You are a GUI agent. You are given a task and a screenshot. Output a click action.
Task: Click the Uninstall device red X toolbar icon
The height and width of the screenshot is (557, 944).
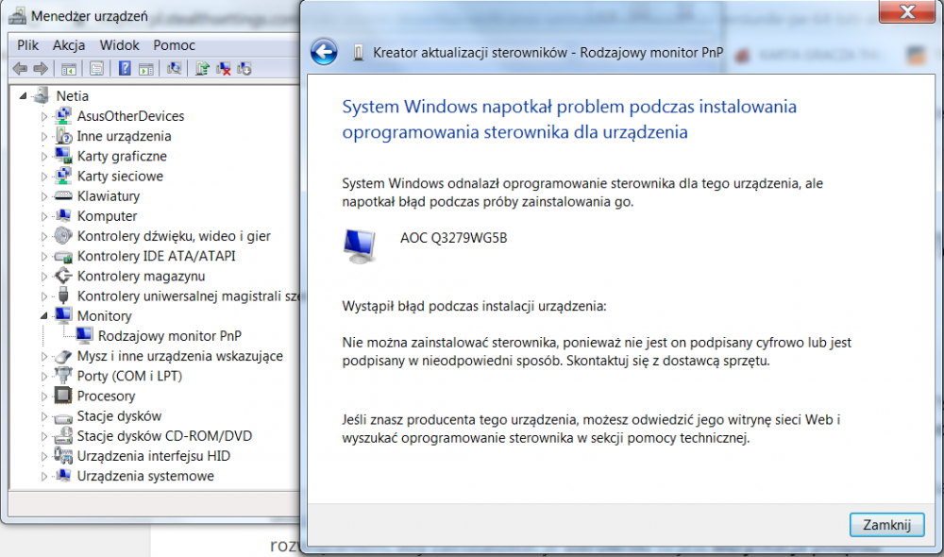click(x=224, y=68)
